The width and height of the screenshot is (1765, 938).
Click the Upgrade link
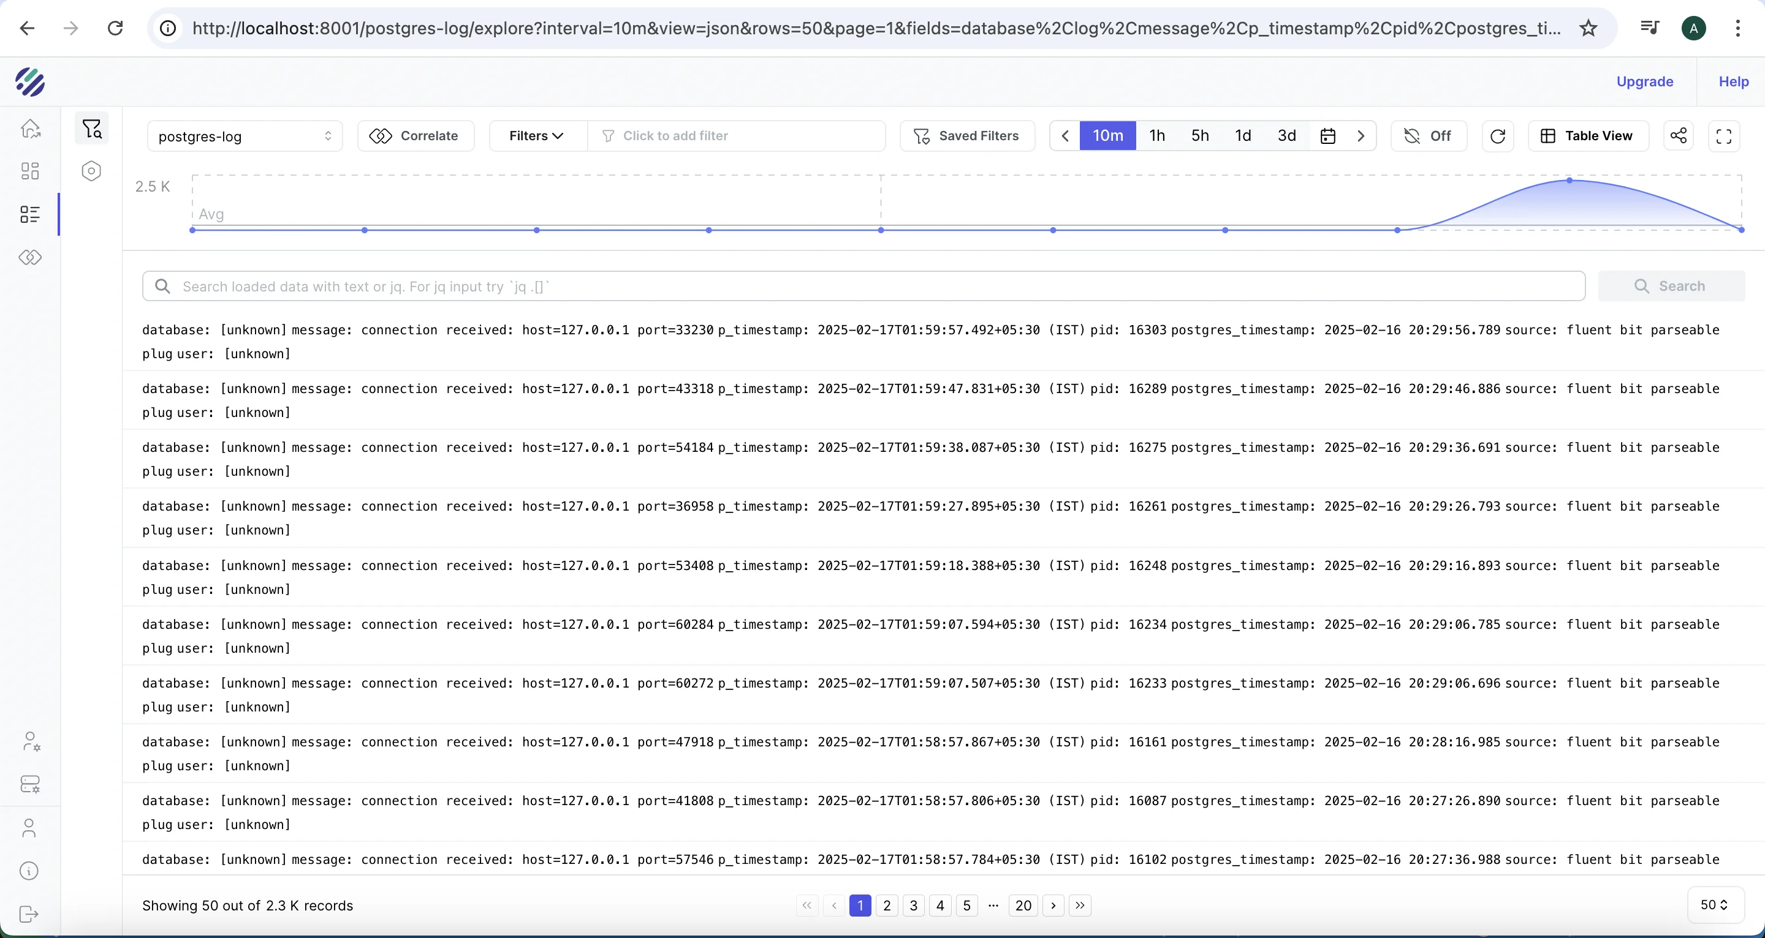click(1644, 81)
